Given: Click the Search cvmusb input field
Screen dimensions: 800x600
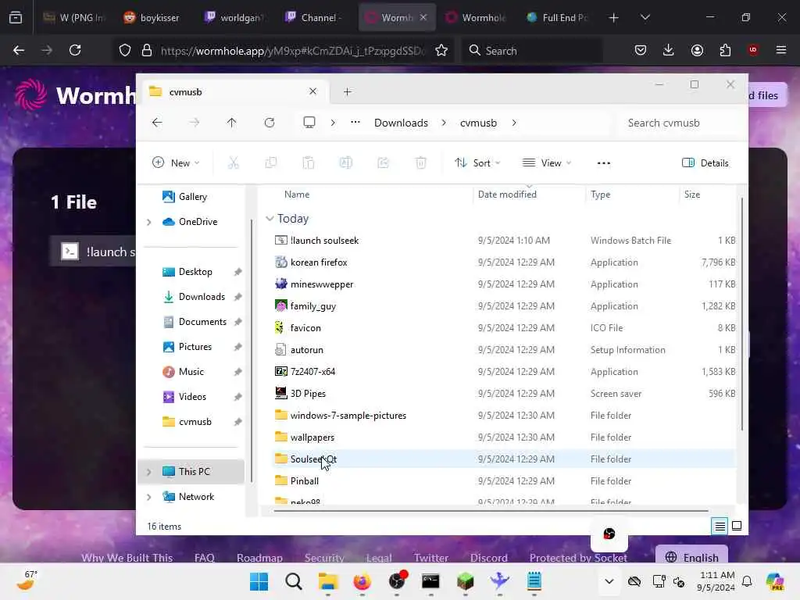Looking at the screenshot, I should click(676, 123).
